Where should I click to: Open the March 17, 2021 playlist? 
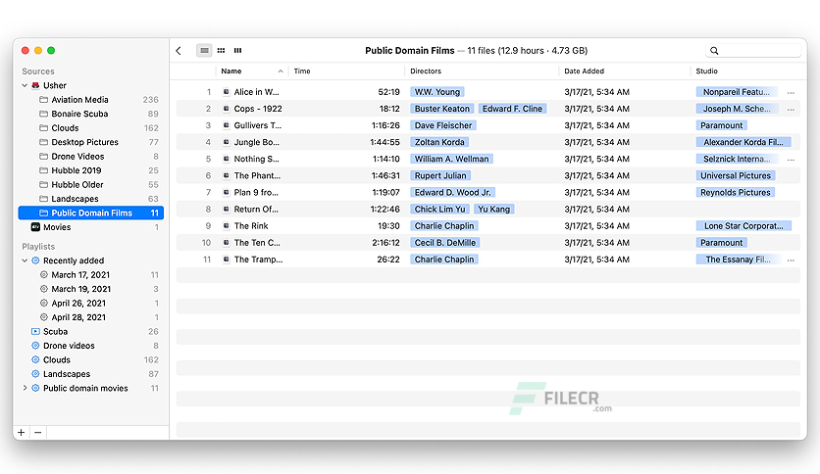point(91,274)
